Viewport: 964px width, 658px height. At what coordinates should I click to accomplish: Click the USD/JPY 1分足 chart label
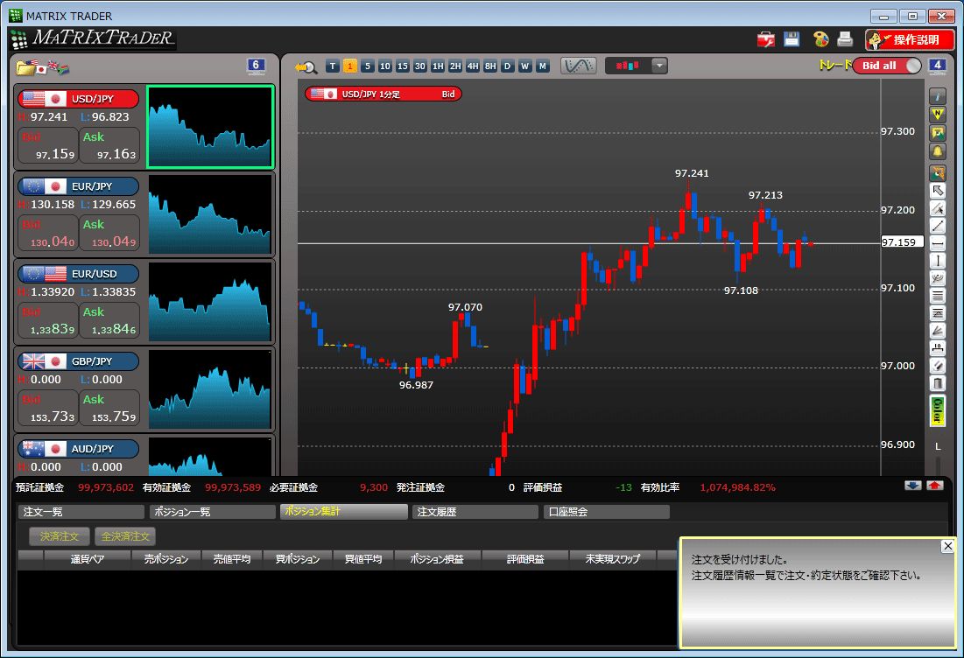pyautogui.click(x=383, y=94)
